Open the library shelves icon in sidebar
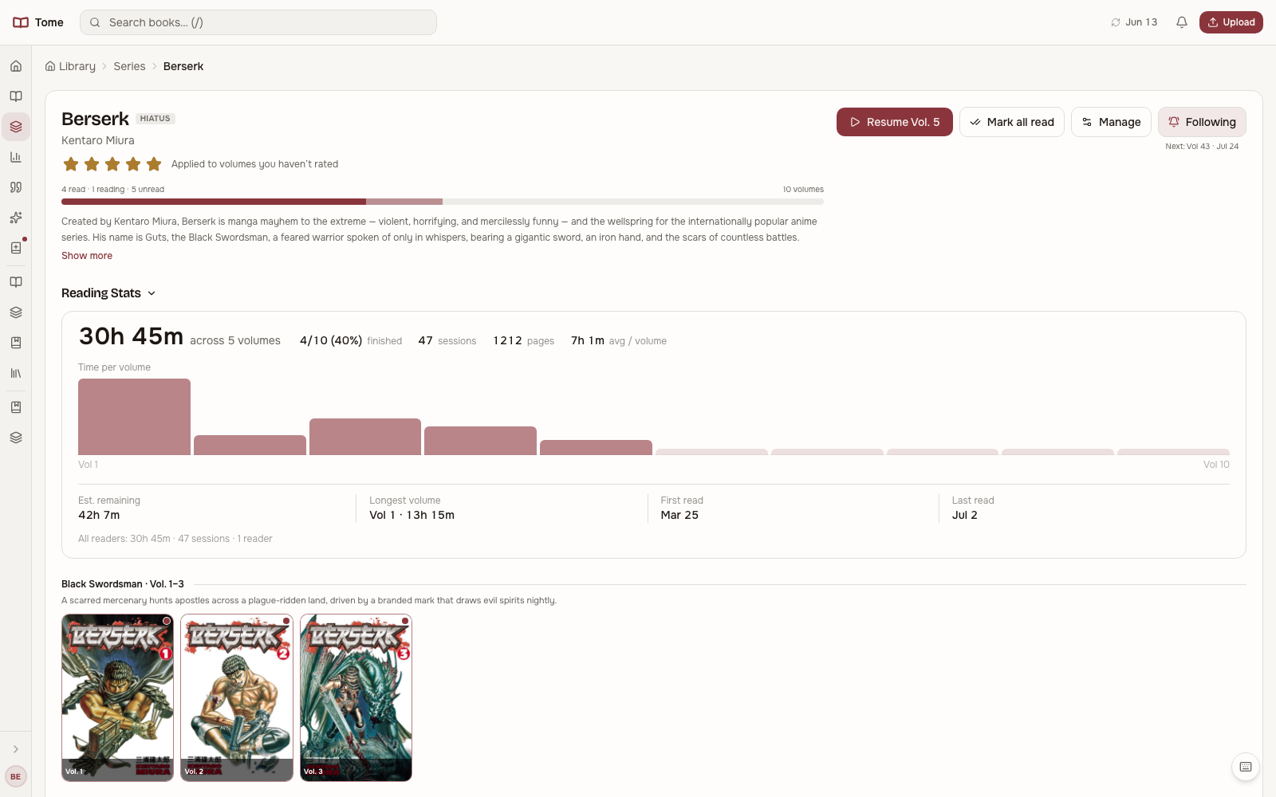This screenshot has height=797, width=1276. (x=16, y=373)
